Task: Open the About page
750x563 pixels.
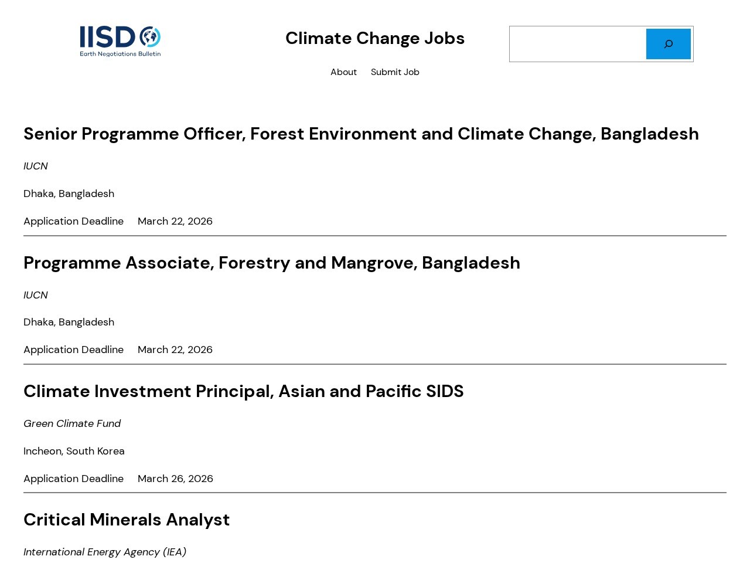Action: coord(343,72)
